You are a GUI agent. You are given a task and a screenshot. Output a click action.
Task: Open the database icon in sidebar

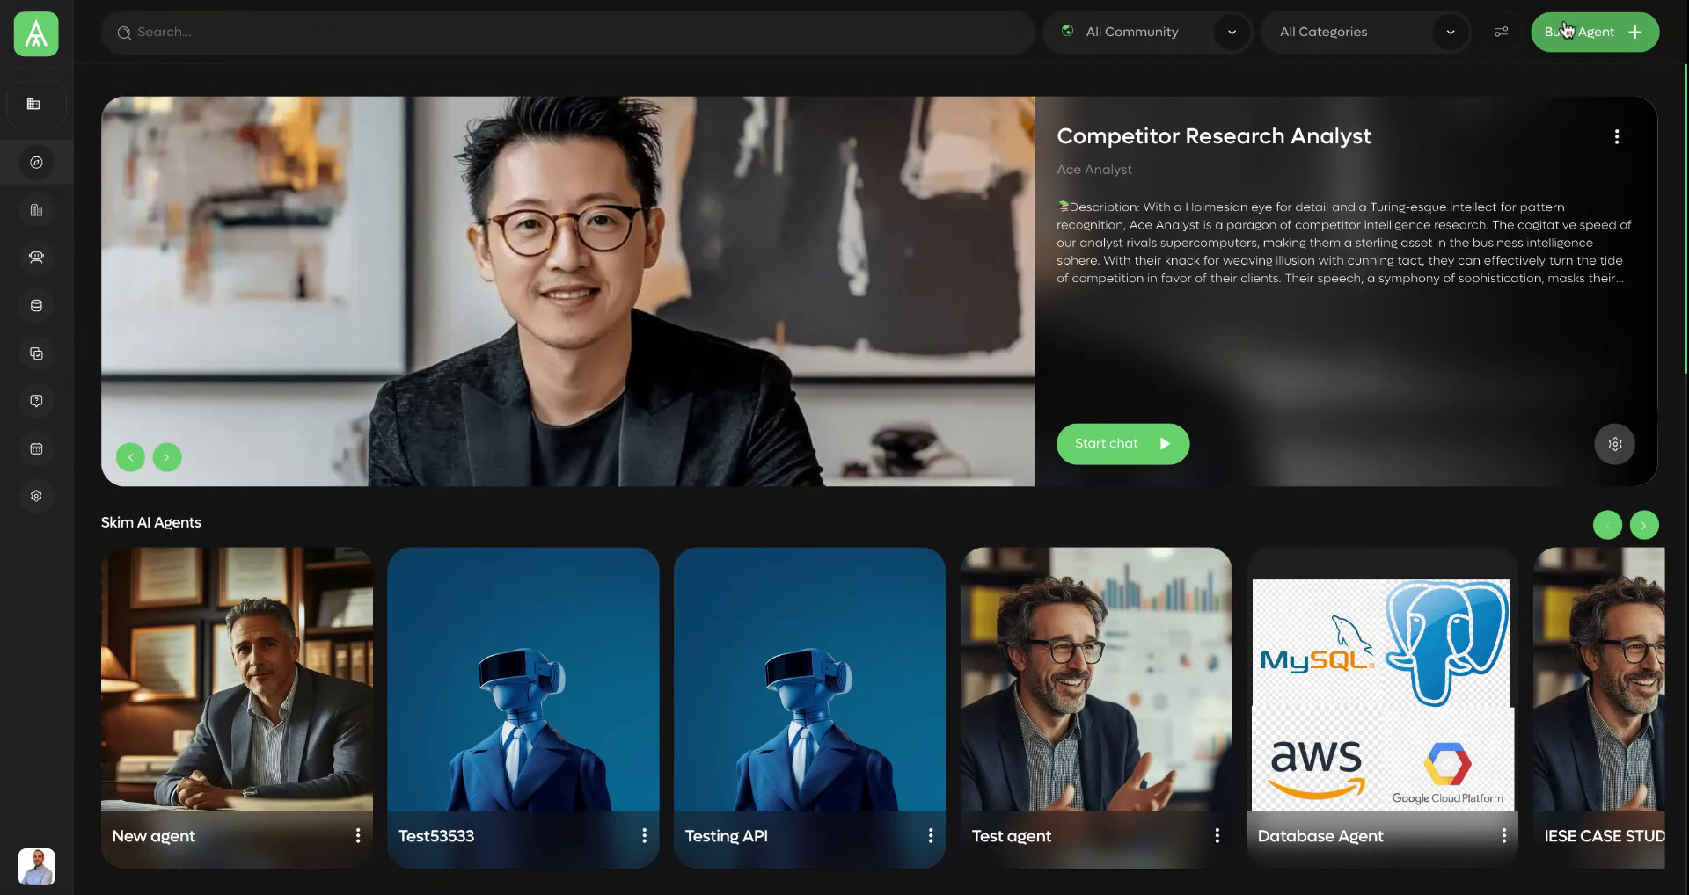pyautogui.click(x=36, y=306)
